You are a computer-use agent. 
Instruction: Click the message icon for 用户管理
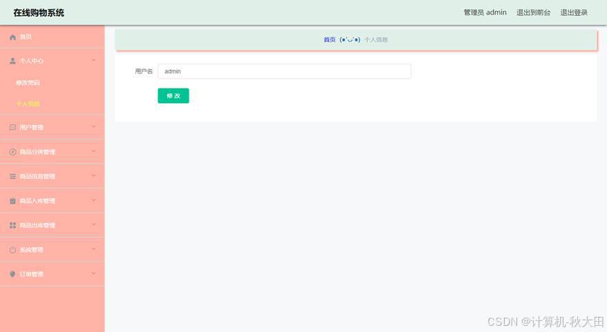coord(12,127)
